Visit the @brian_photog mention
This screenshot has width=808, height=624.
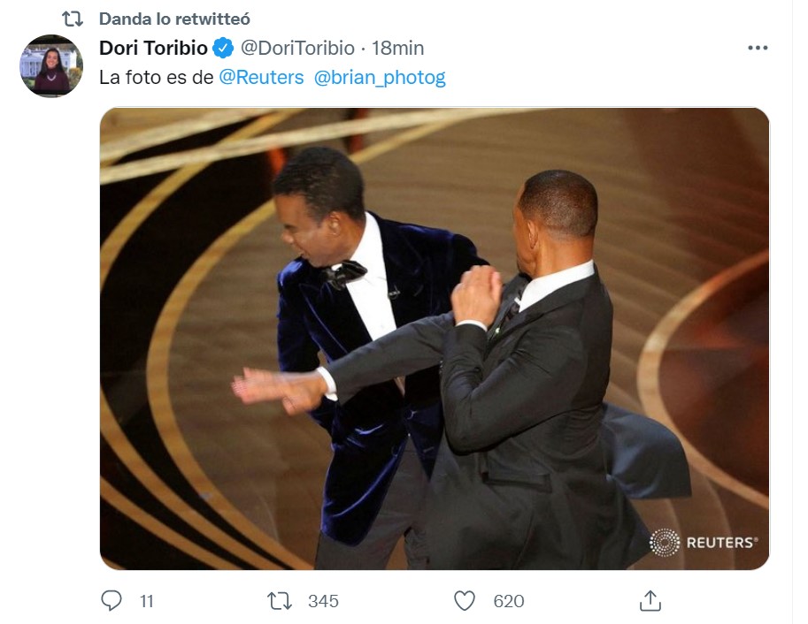tap(380, 78)
